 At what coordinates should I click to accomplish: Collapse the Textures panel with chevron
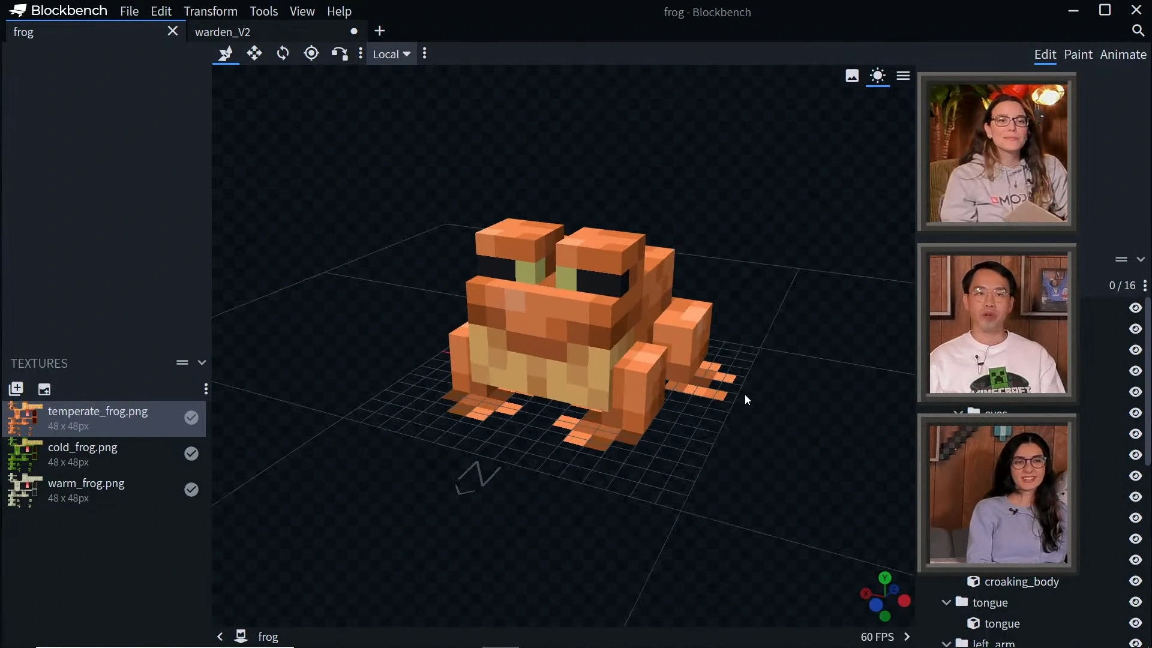point(202,362)
